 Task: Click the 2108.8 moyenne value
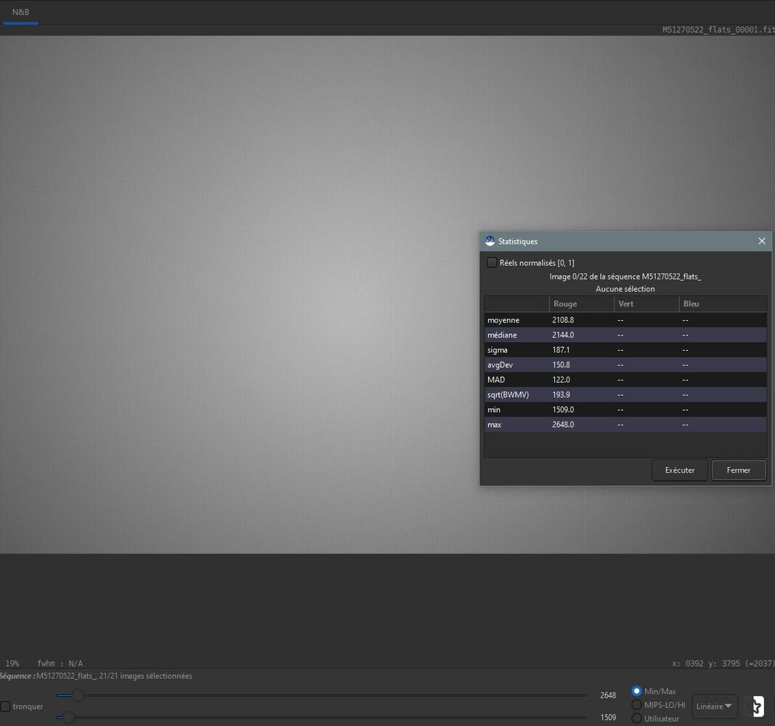tap(563, 320)
